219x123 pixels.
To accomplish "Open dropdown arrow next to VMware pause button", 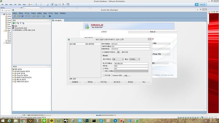I will point(32,5).
